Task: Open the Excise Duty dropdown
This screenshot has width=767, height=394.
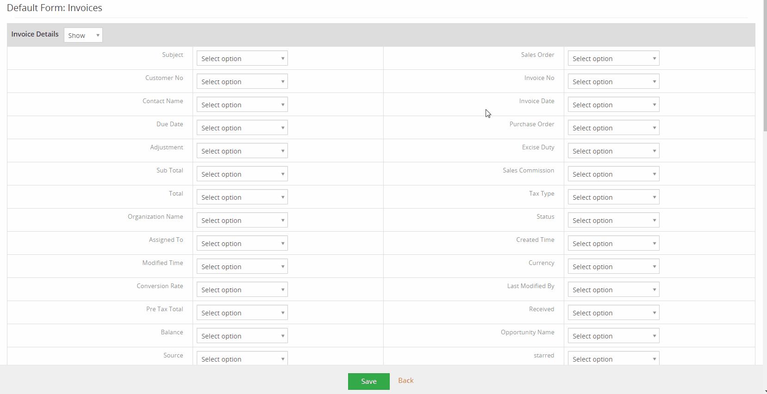Action: [613, 151]
